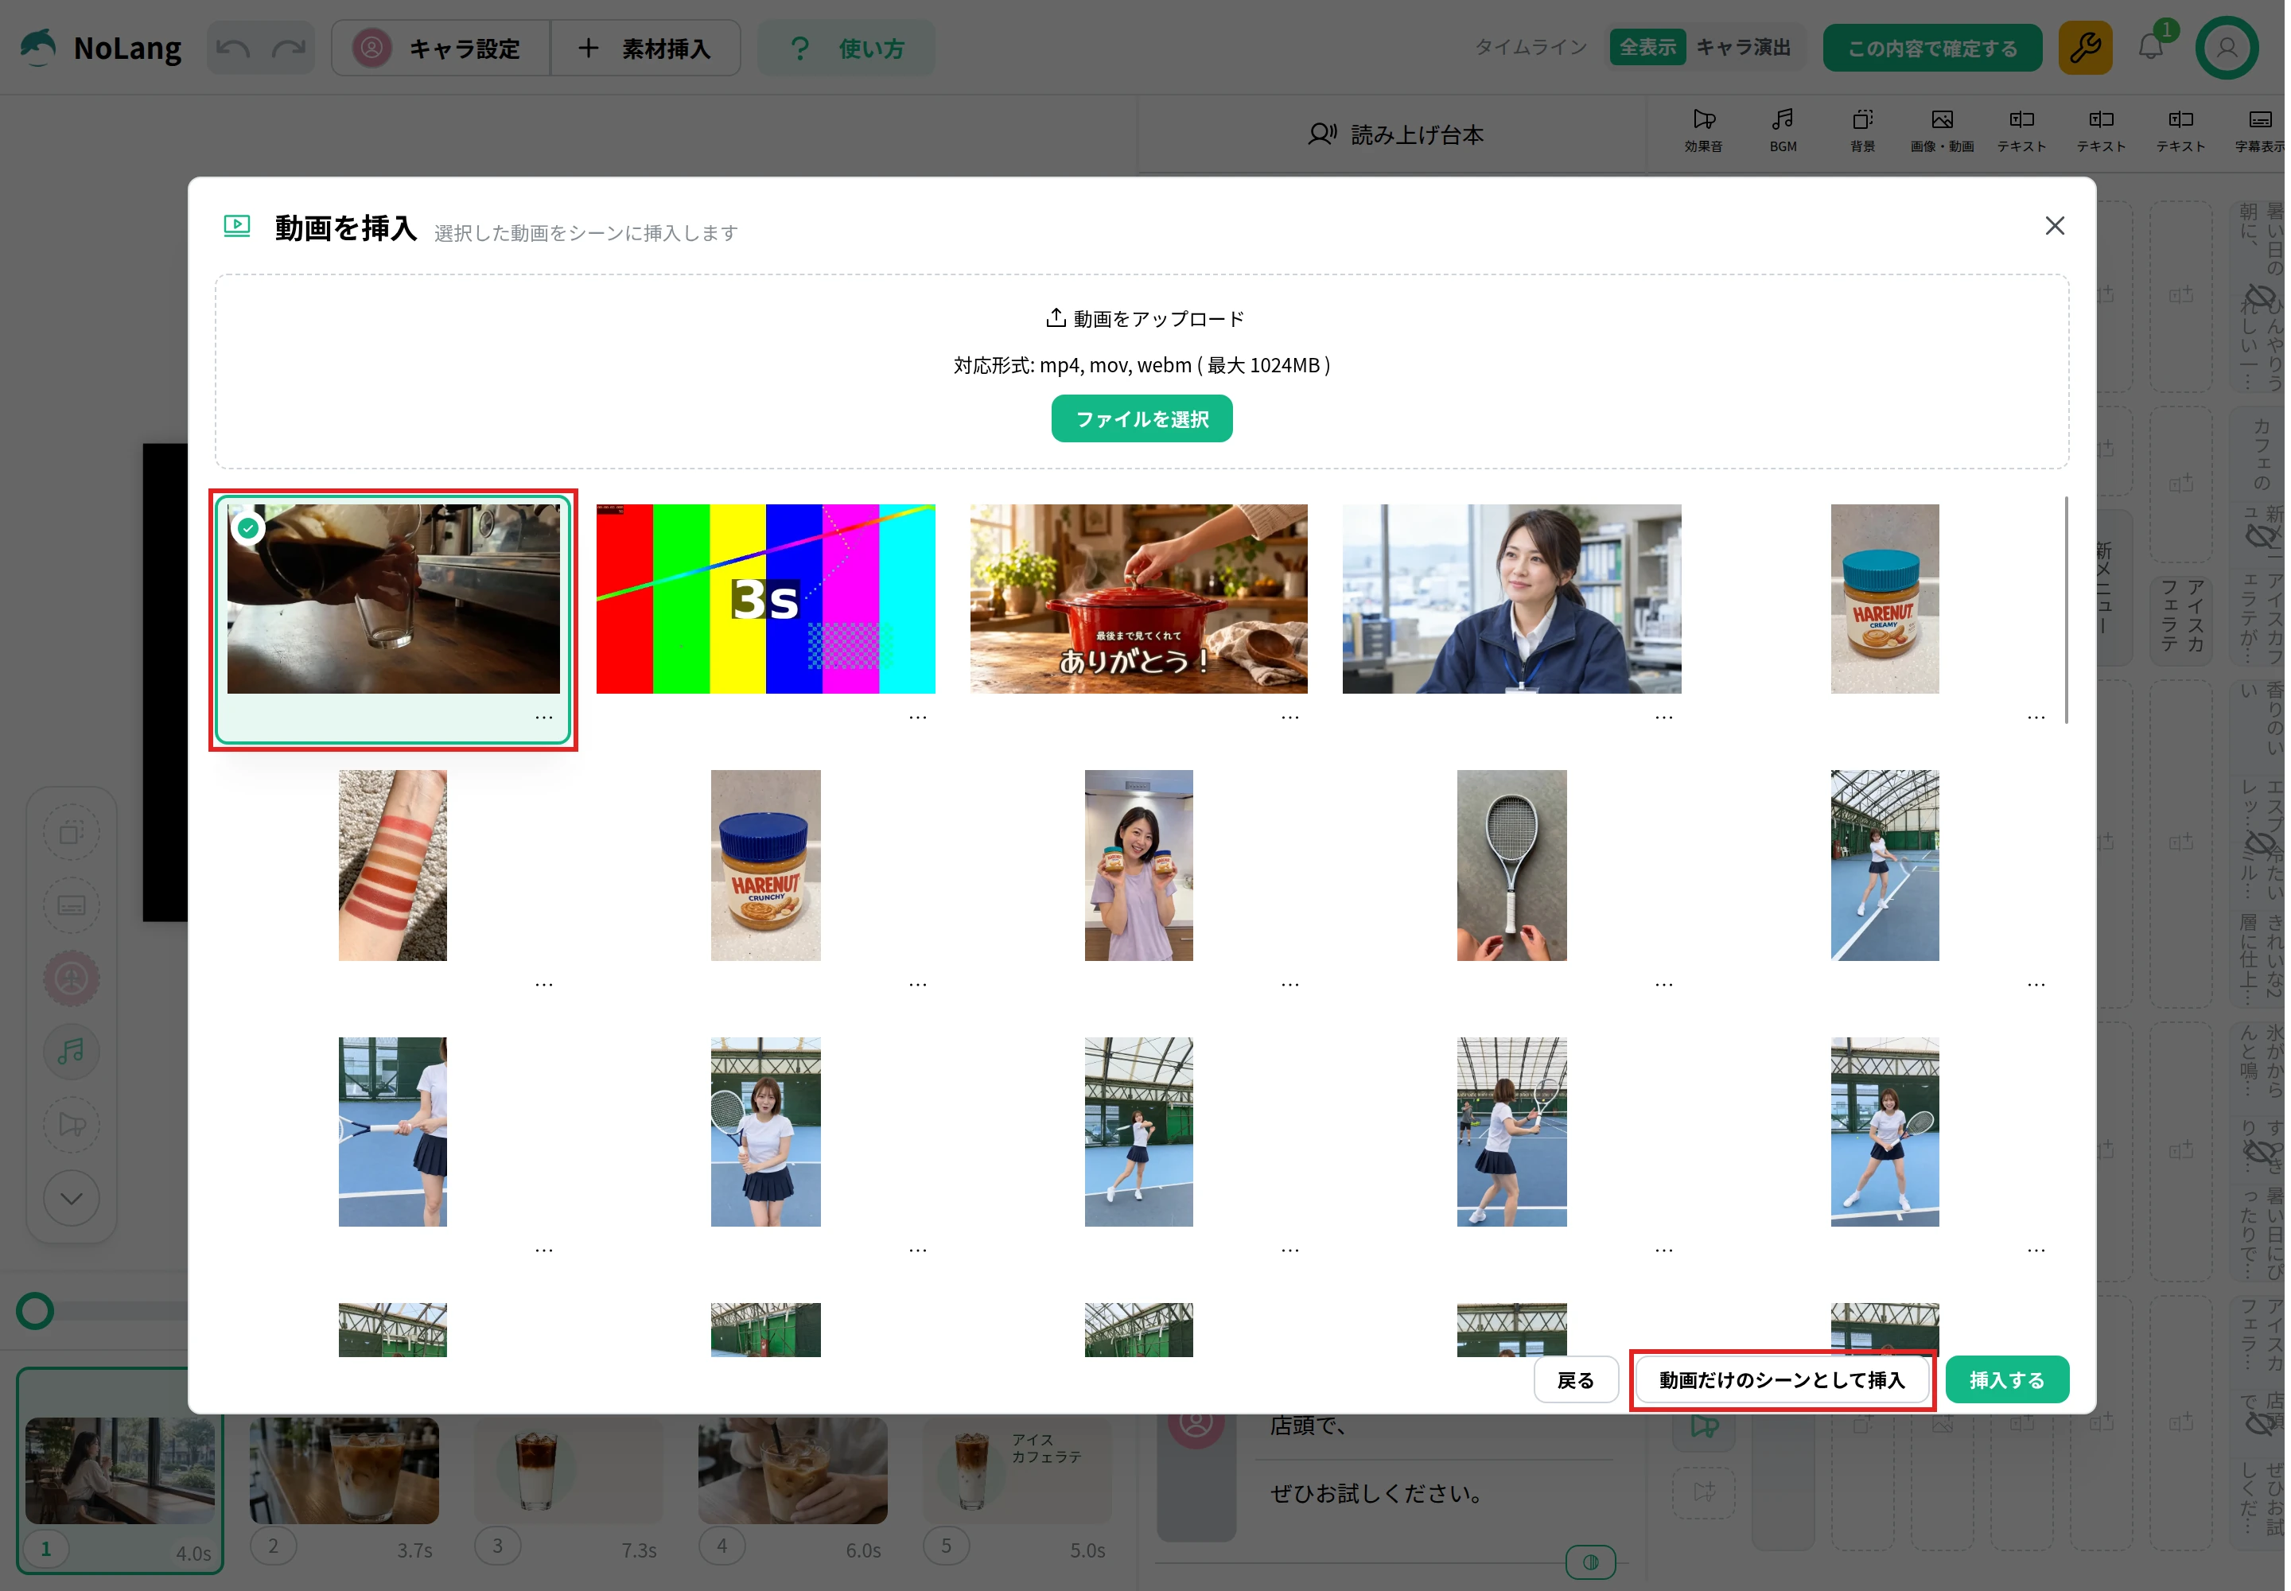Expand the left sidebar chevron-down button
Viewport: 2291px width, 1591px height.
pos(71,1198)
